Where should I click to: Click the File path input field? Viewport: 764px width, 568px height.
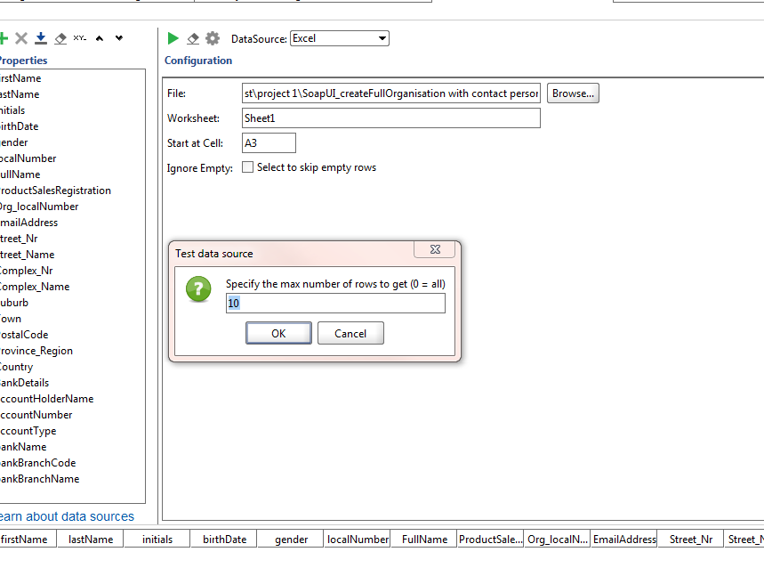pos(391,93)
